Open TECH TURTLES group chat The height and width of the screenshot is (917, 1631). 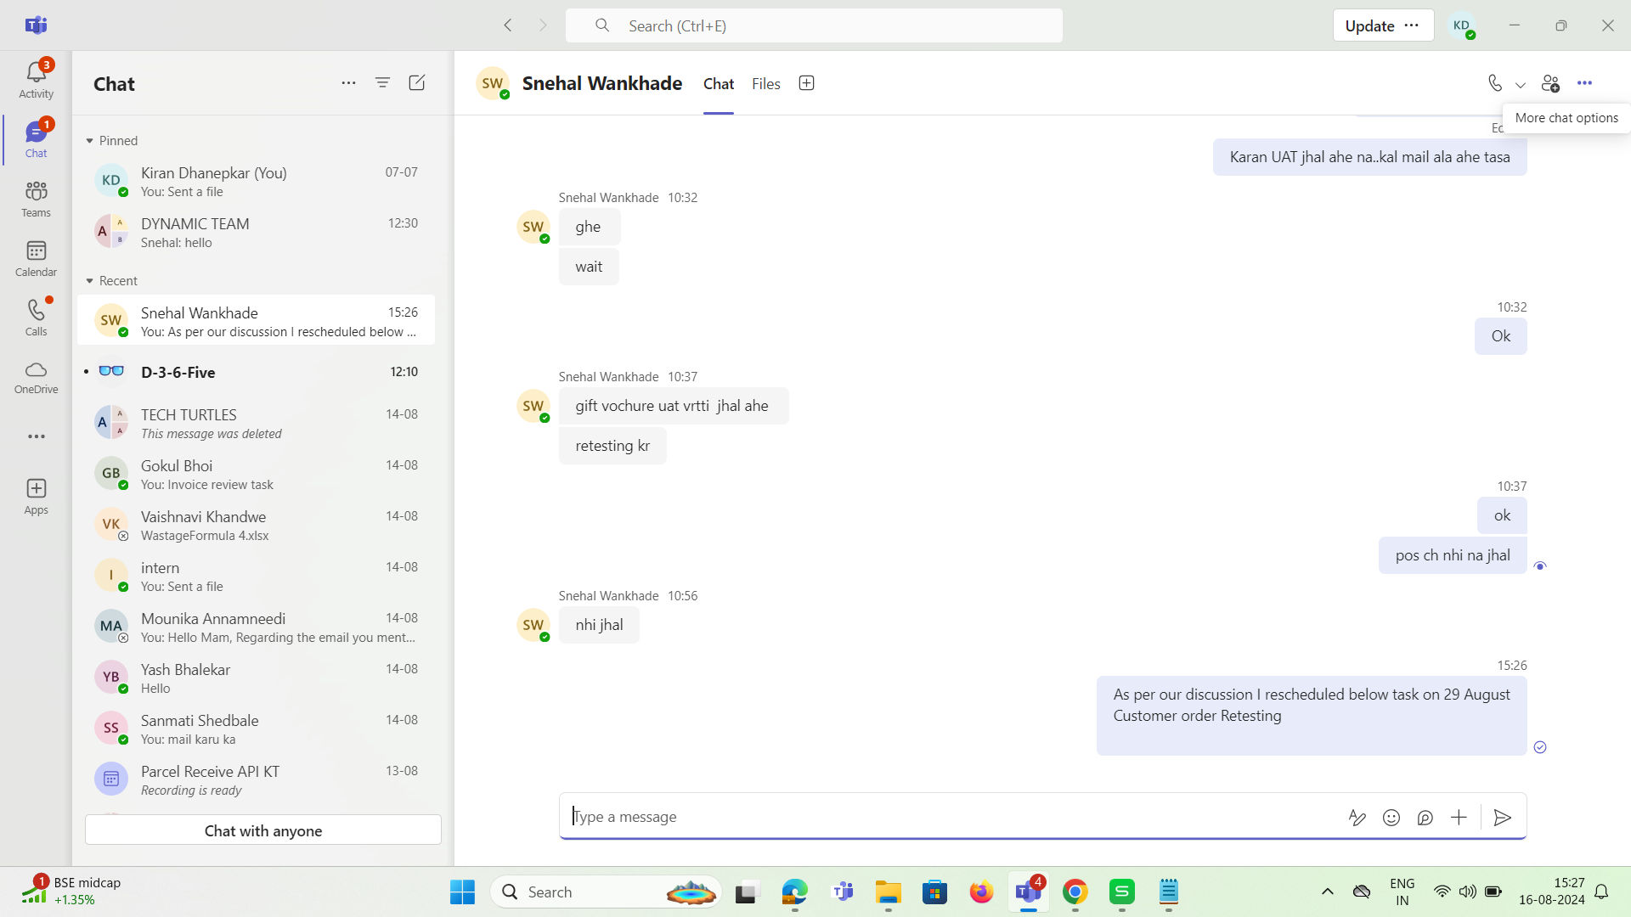point(256,423)
